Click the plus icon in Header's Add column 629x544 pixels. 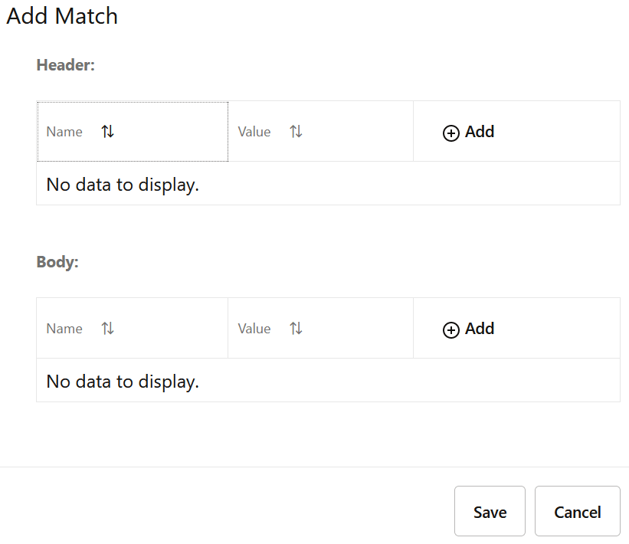click(450, 133)
